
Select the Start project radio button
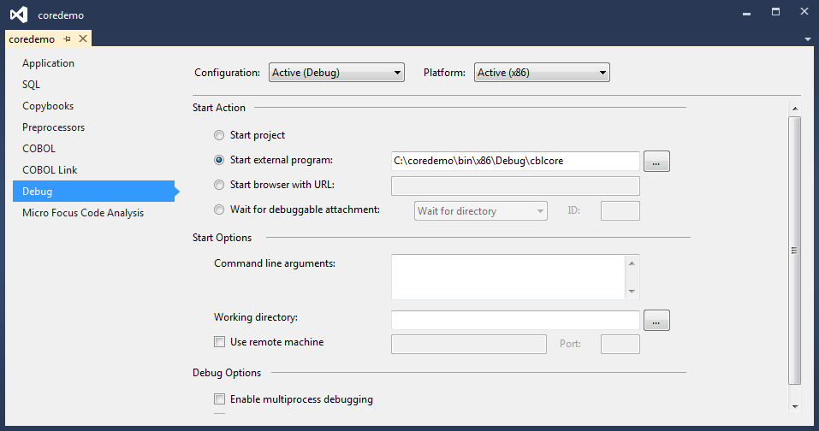(220, 135)
